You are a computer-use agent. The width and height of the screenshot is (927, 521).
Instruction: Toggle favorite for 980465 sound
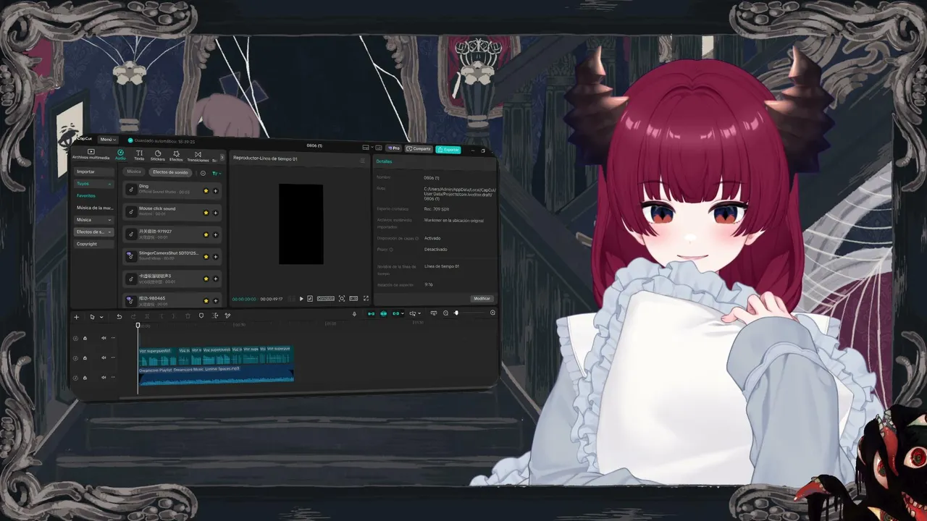coord(206,300)
